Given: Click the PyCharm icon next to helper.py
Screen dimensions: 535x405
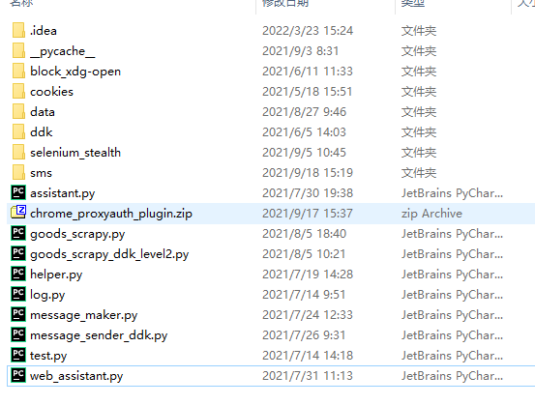Looking at the screenshot, I should click(18, 274).
